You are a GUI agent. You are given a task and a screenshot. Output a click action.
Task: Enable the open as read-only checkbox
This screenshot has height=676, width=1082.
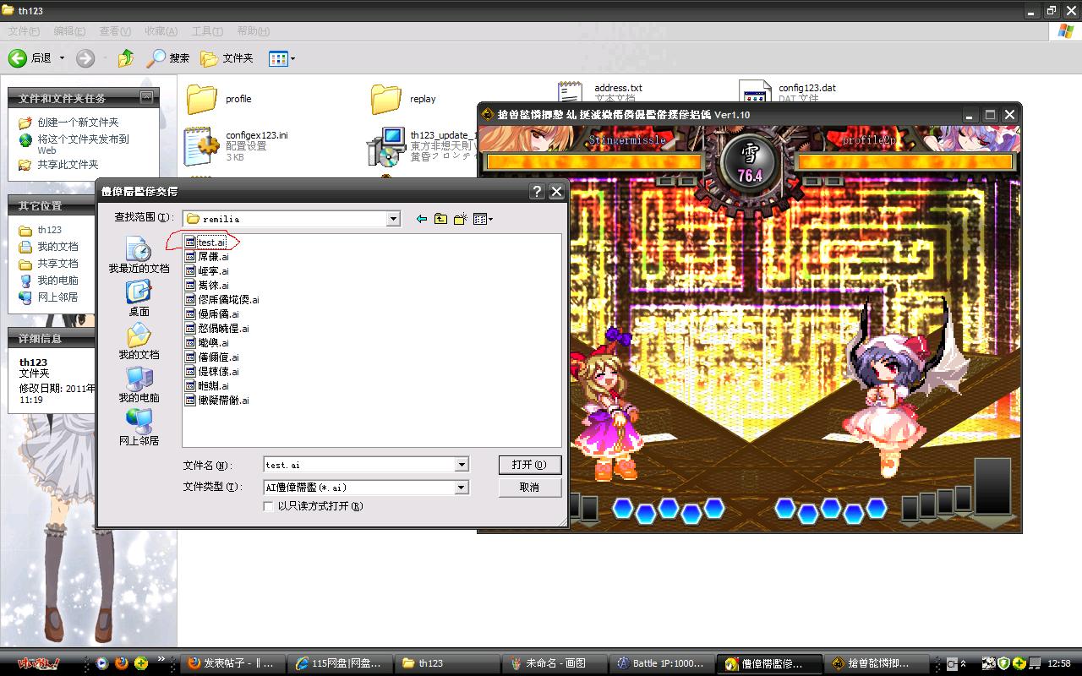click(x=269, y=506)
